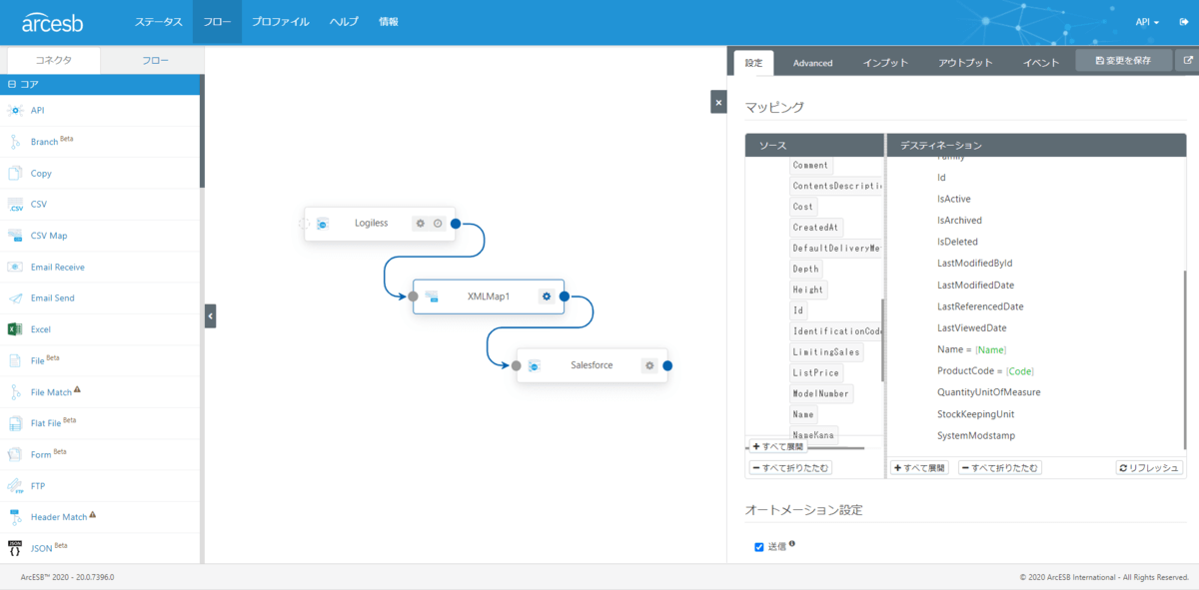This screenshot has width=1199, height=590.
Task: Pick the Email Send connector icon
Action: [15, 297]
